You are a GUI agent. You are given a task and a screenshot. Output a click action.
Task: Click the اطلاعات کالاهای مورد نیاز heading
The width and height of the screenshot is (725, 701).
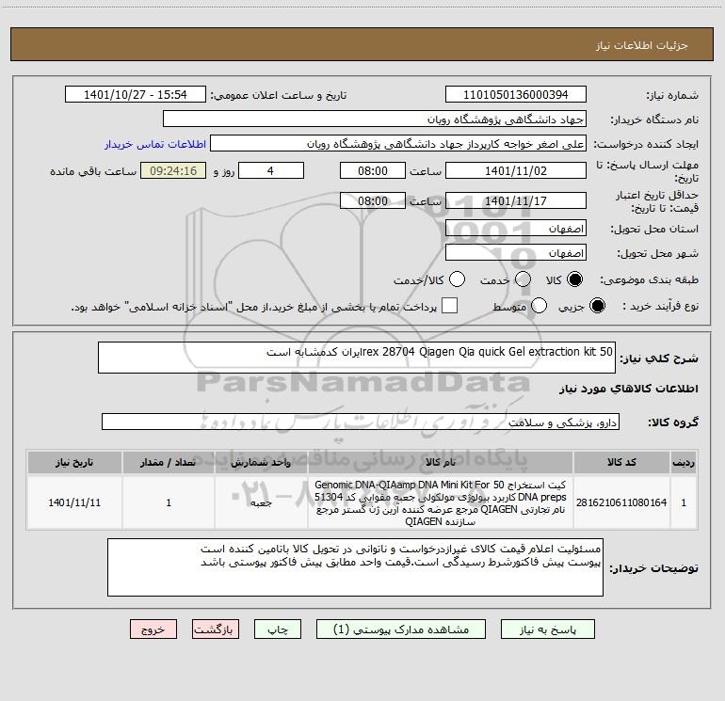pyautogui.click(x=629, y=389)
